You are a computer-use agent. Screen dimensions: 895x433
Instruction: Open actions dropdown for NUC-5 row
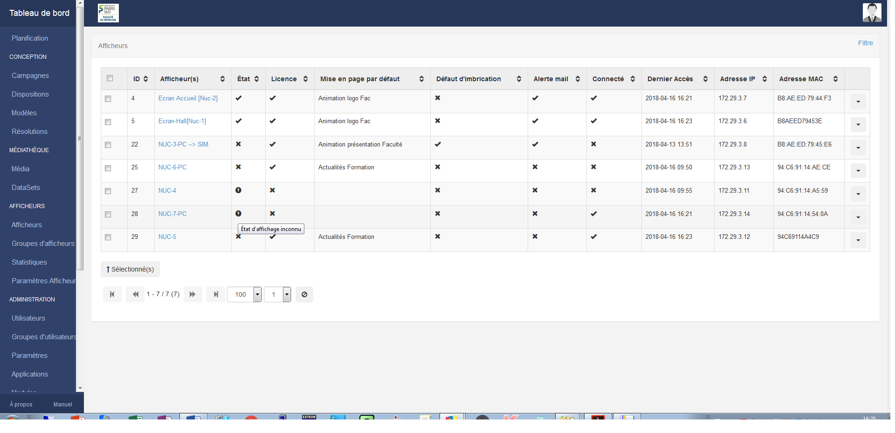(x=858, y=240)
